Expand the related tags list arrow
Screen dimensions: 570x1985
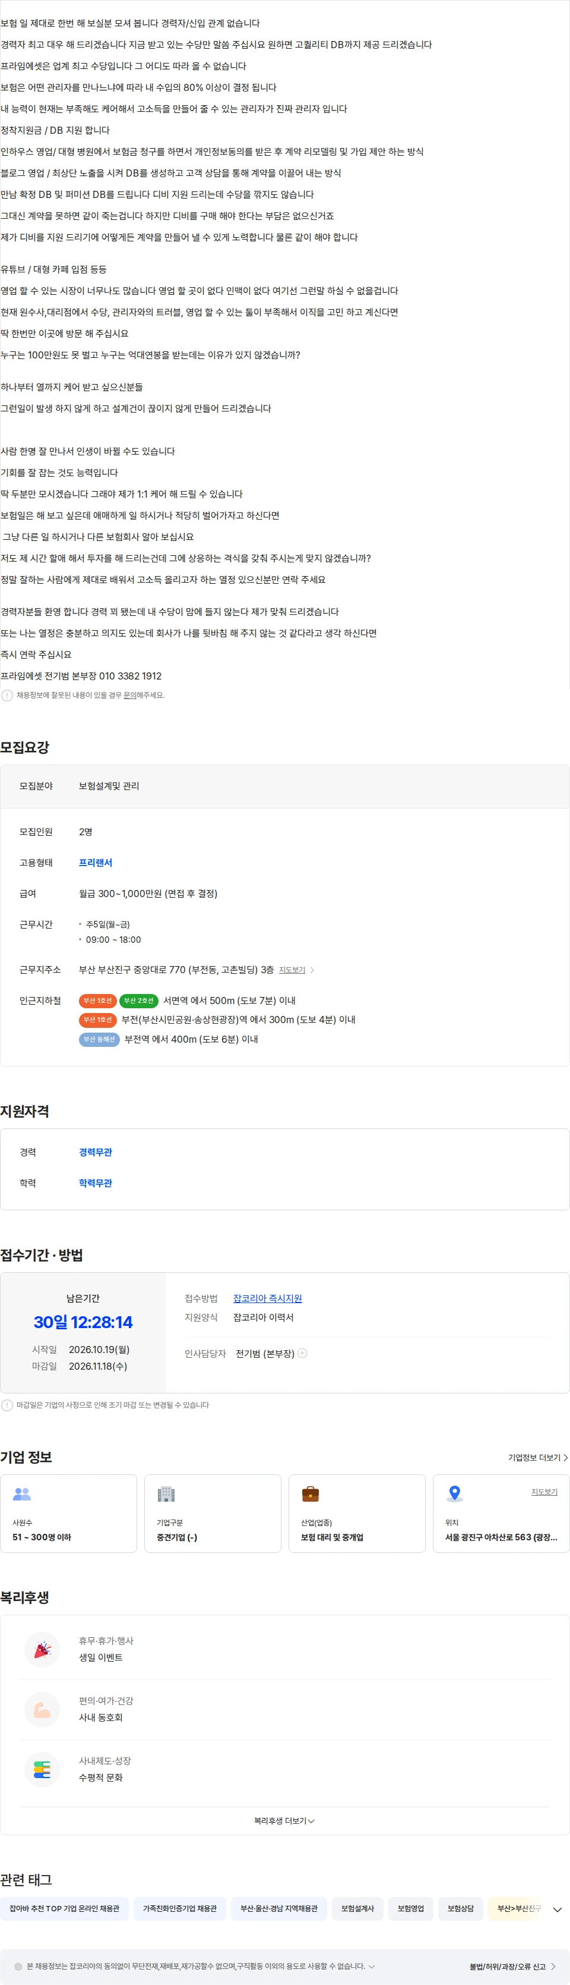point(558,1909)
